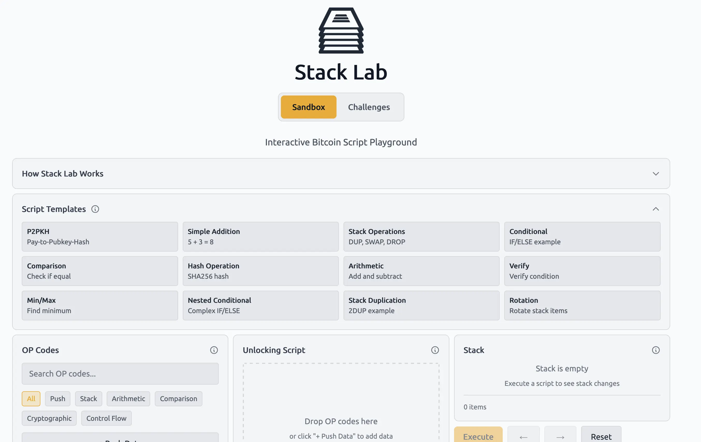This screenshot has height=442, width=701.
Task: Switch to the Challenges tab
Action: (369, 107)
